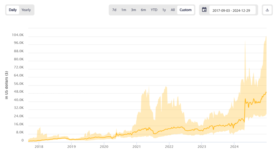The image size is (278, 152).
Task: Click the 104.0K y-axis label
Action: point(18,35)
